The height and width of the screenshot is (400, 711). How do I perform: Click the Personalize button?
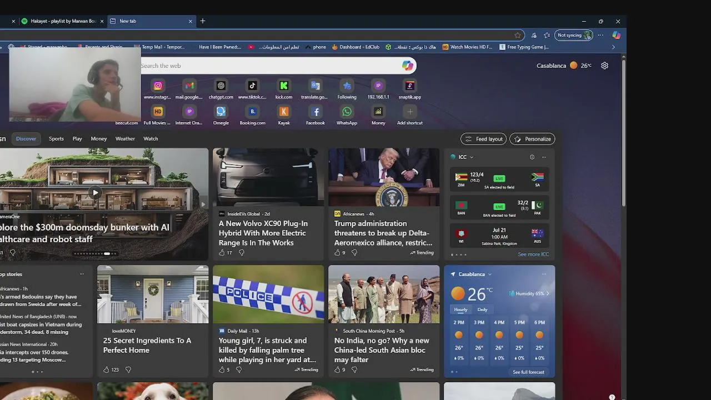click(532, 139)
